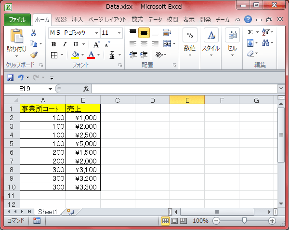This screenshot has height=230, width=289.
Task: Expand the Name Box dropdown arrow
Action: pos(50,89)
